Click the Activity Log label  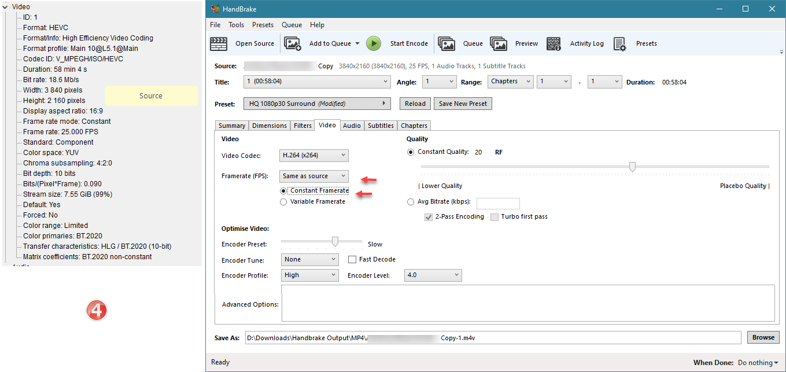(x=586, y=43)
